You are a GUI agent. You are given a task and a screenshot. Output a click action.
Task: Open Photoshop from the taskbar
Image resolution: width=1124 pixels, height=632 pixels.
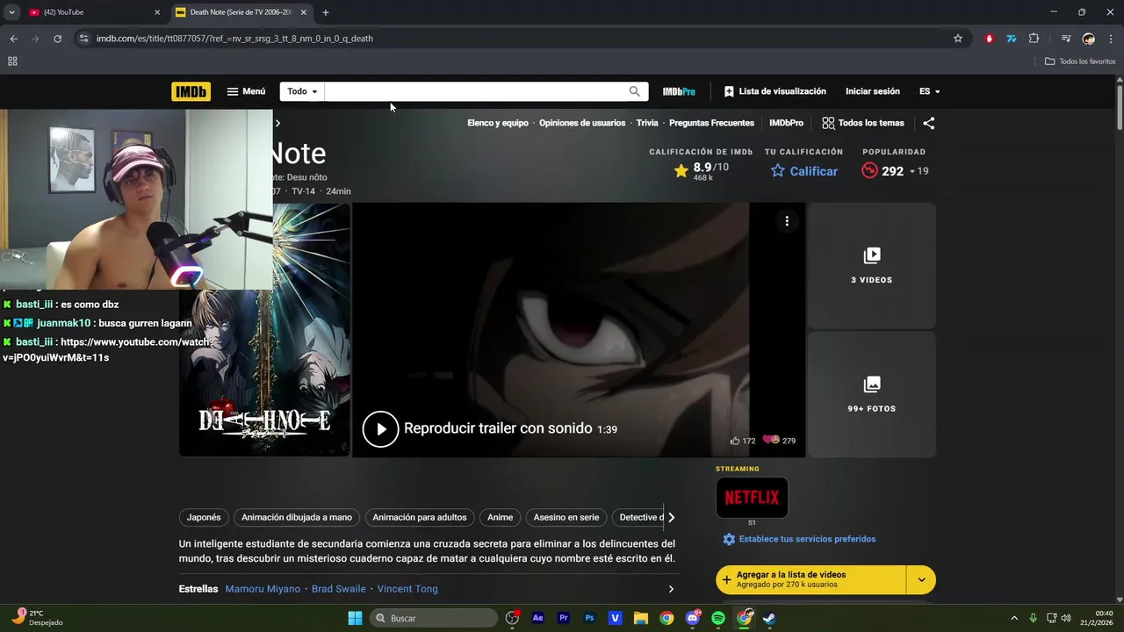[589, 618]
